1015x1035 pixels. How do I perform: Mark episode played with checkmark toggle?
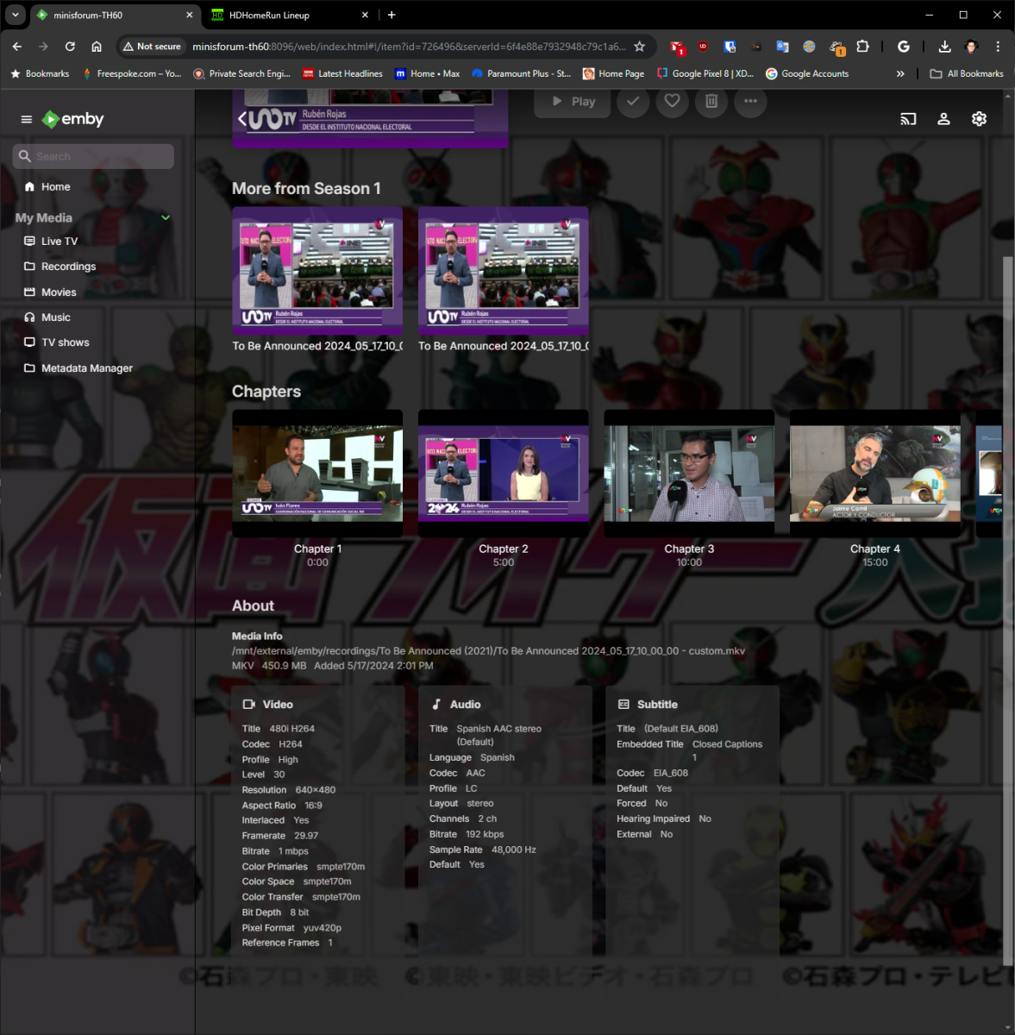pos(633,102)
